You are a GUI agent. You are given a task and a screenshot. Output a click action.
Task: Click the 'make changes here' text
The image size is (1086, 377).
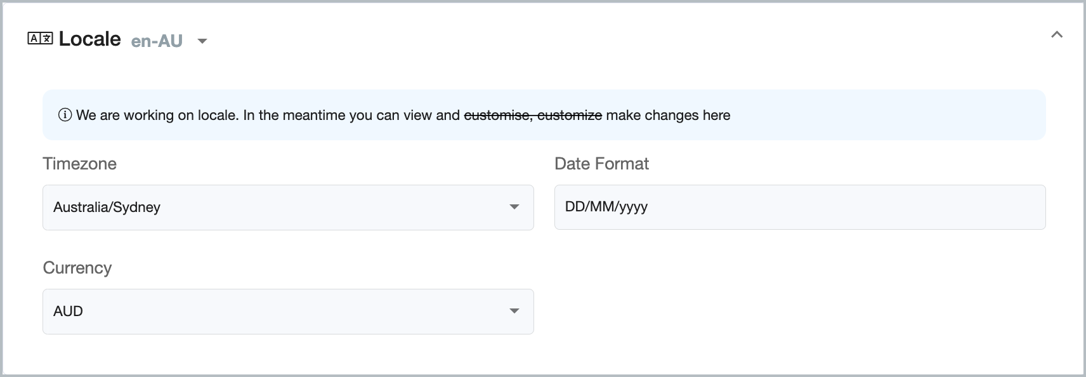668,115
